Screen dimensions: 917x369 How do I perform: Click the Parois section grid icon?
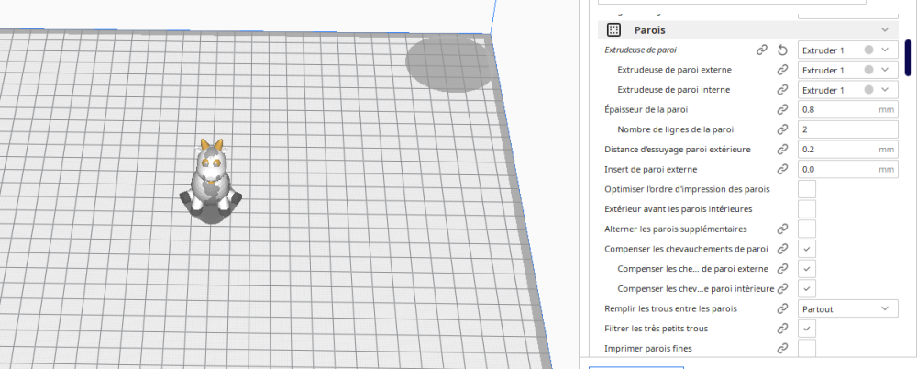point(613,30)
